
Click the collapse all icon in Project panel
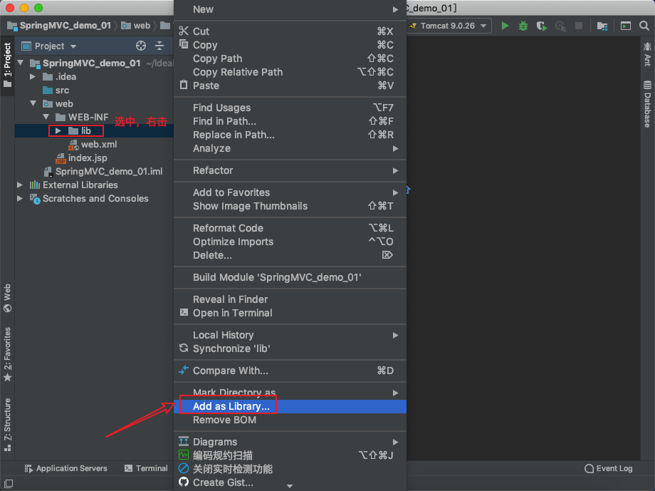pos(159,46)
